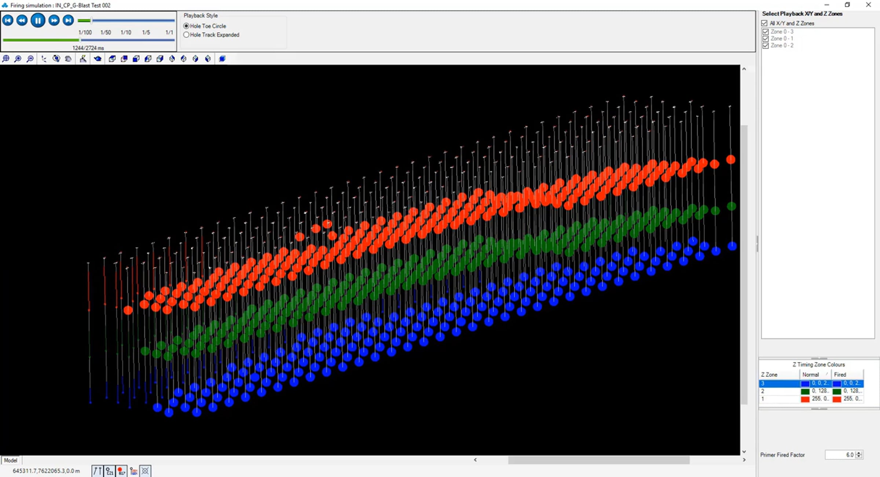880x477 pixels.
Task: Open Normal blue swatch for zone 3
Action: 805,384
